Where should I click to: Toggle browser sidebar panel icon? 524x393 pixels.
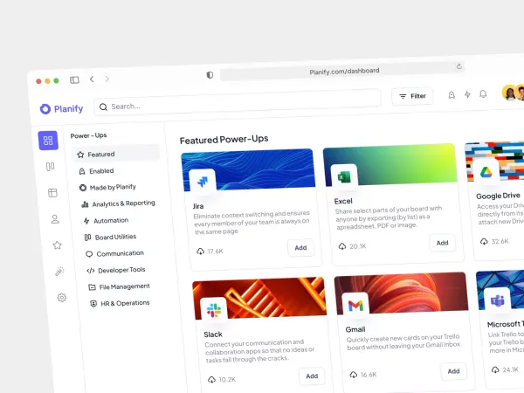point(74,79)
